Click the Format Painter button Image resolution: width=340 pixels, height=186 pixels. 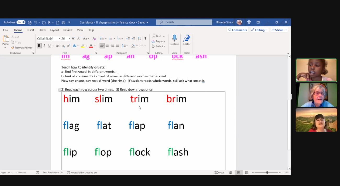(22, 48)
